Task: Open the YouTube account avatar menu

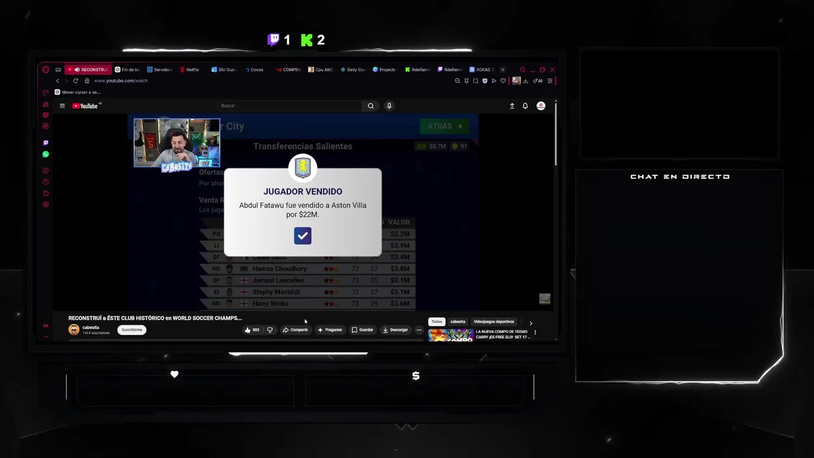Action: 541,106
